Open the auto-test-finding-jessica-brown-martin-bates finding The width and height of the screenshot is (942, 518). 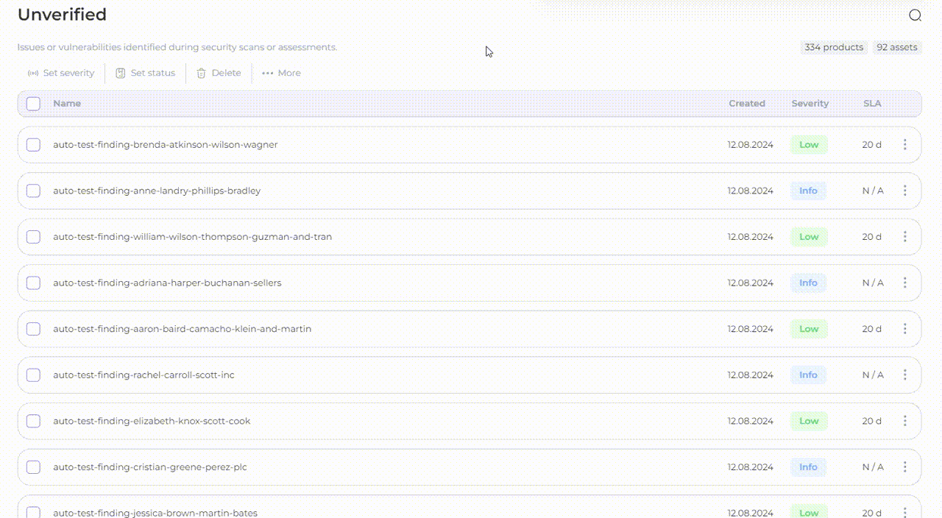(155, 512)
